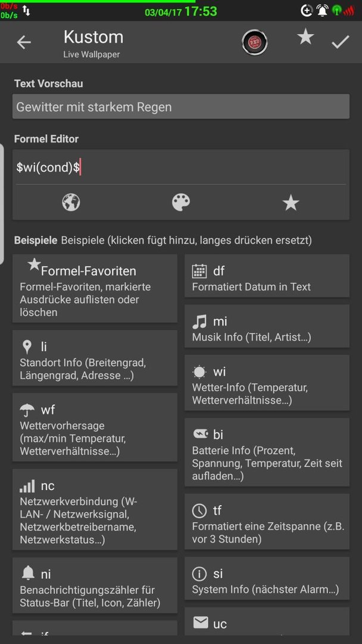The height and width of the screenshot is (644, 362).
Task: Mark formula as favorite via header star
Action: [305, 38]
